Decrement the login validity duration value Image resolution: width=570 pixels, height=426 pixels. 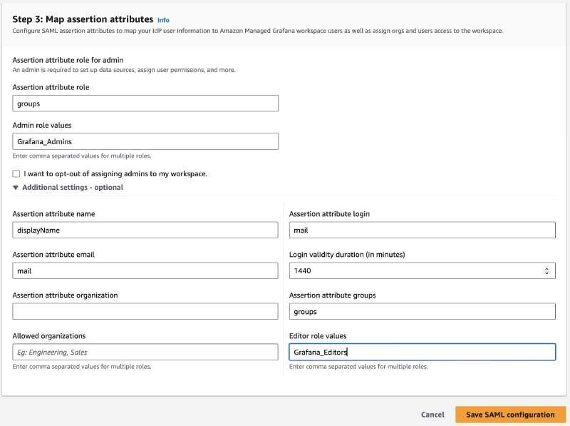[548, 273]
